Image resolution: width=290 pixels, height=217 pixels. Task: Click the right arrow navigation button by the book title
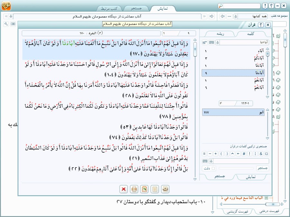[211, 16]
